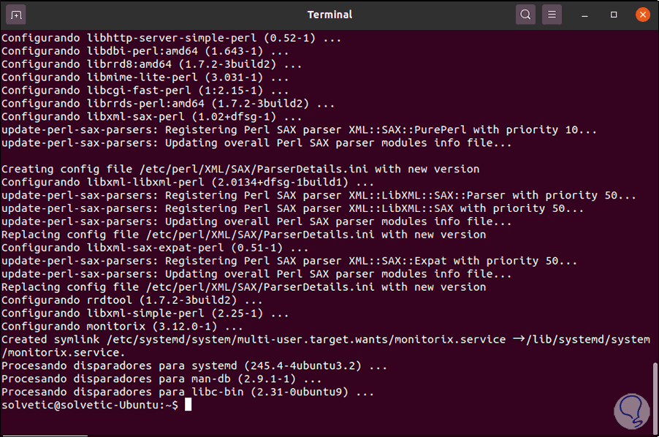The height and width of the screenshot is (437, 659).
Task: Click the 'Procesando disparadores para man-db' line
Action: point(161,379)
